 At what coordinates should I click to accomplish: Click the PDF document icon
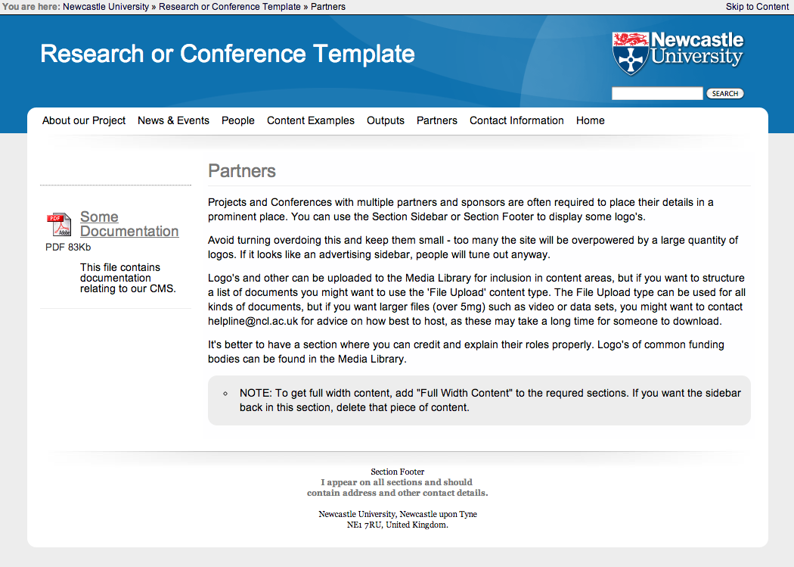coord(59,224)
